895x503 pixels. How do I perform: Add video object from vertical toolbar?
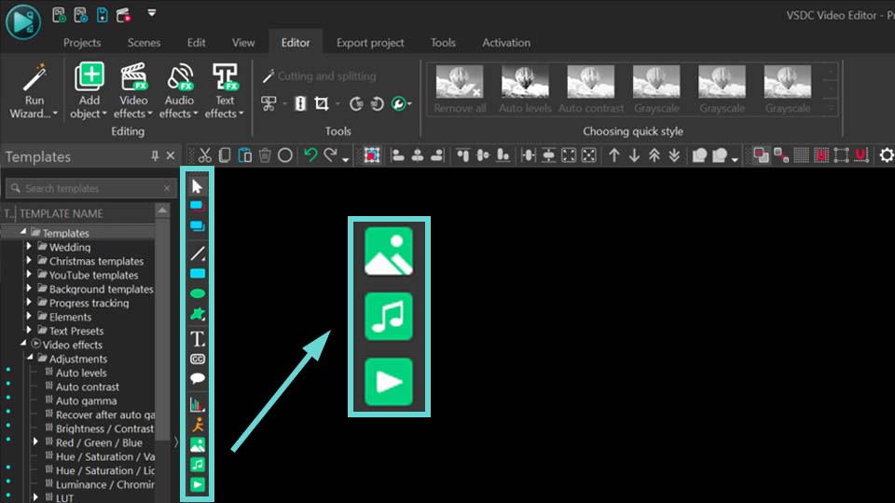[x=198, y=484]
